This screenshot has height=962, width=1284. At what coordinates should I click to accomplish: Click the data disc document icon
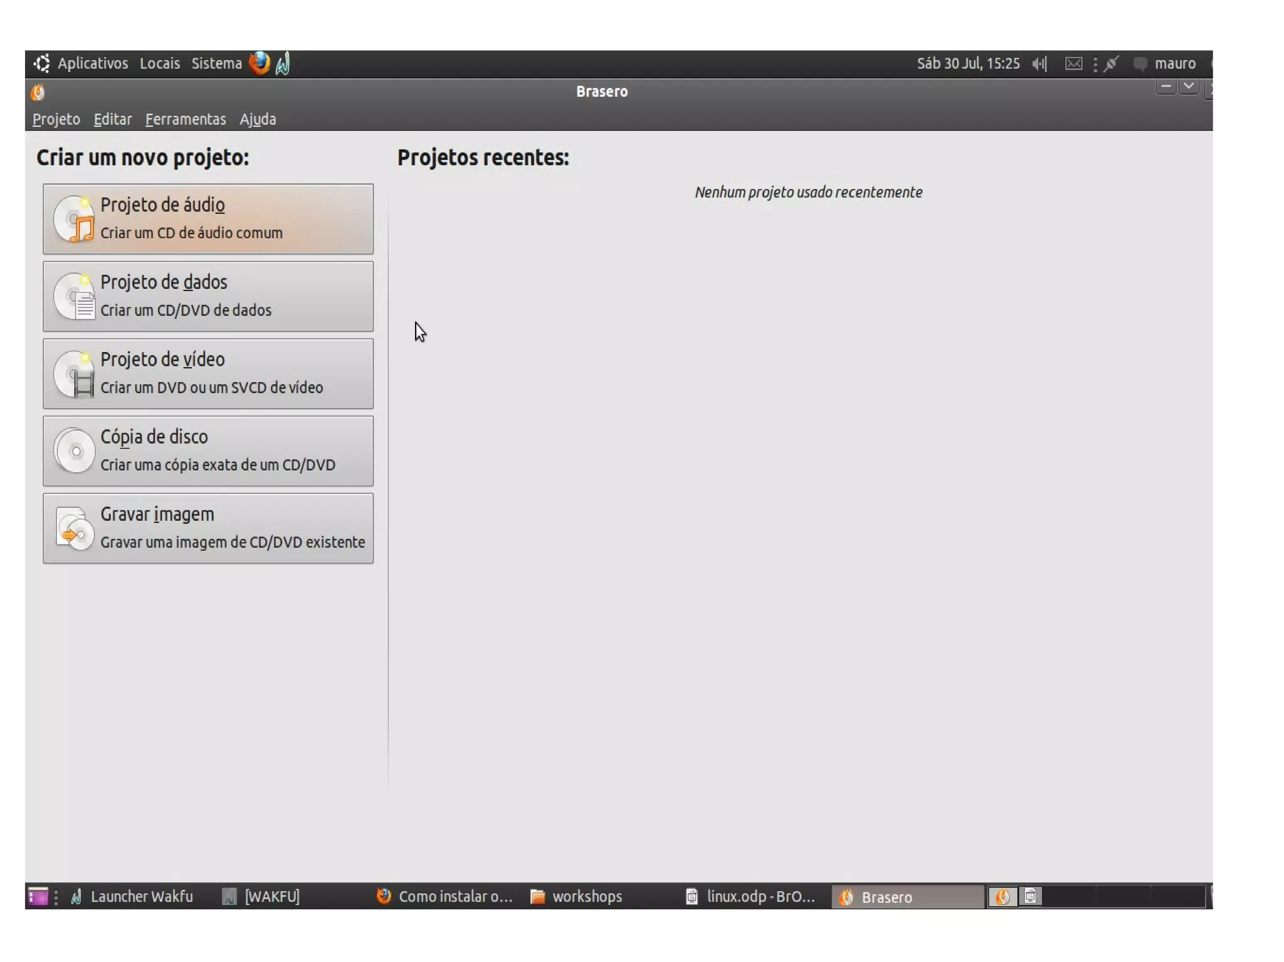(x=74, y=296)
